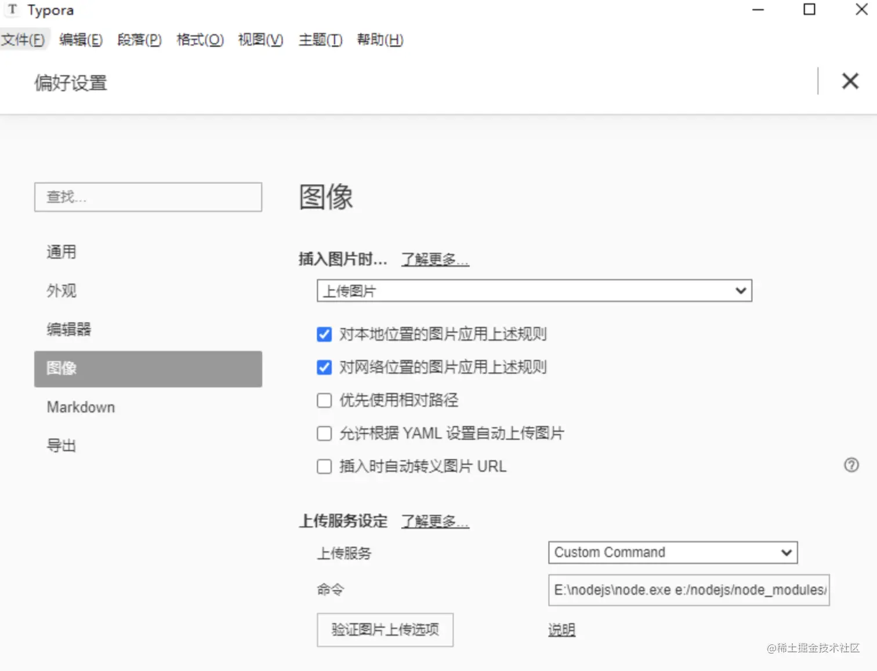This screenshot has height=671, width=877.
Task: Select the 外观 settings category
Action: coord(148,291)
